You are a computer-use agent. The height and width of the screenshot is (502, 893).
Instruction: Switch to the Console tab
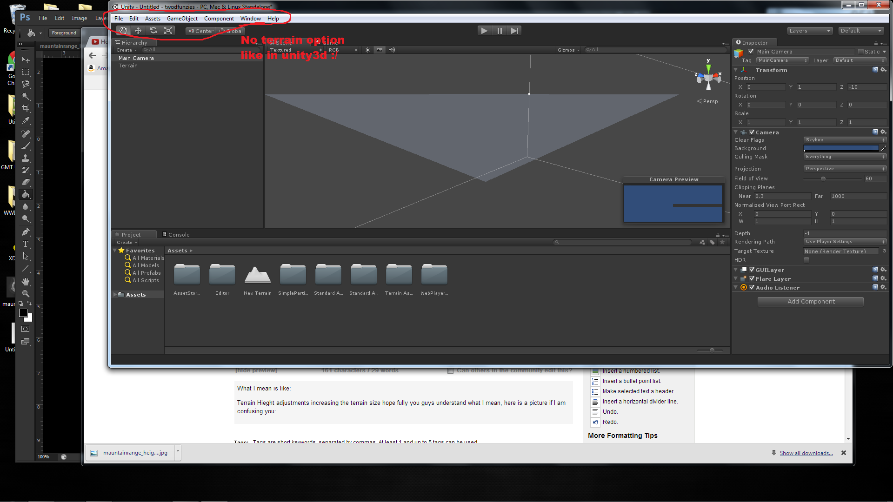tap(176, 235)
